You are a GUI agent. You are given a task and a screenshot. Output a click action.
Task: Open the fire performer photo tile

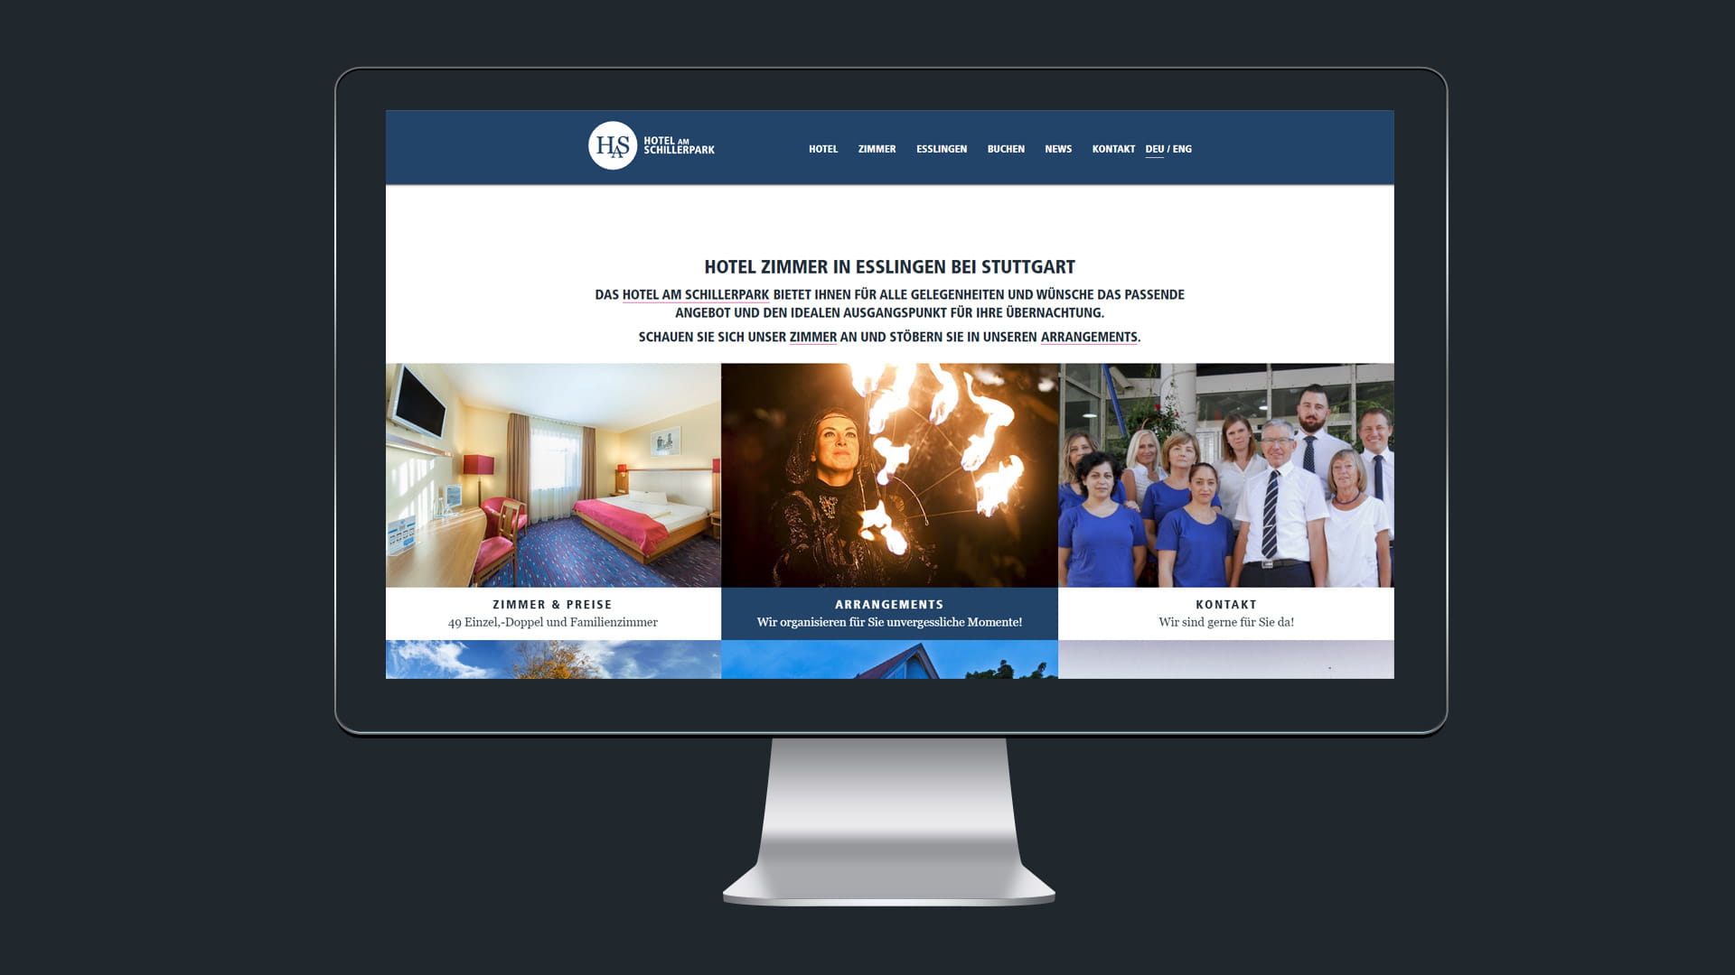[889, 476]
